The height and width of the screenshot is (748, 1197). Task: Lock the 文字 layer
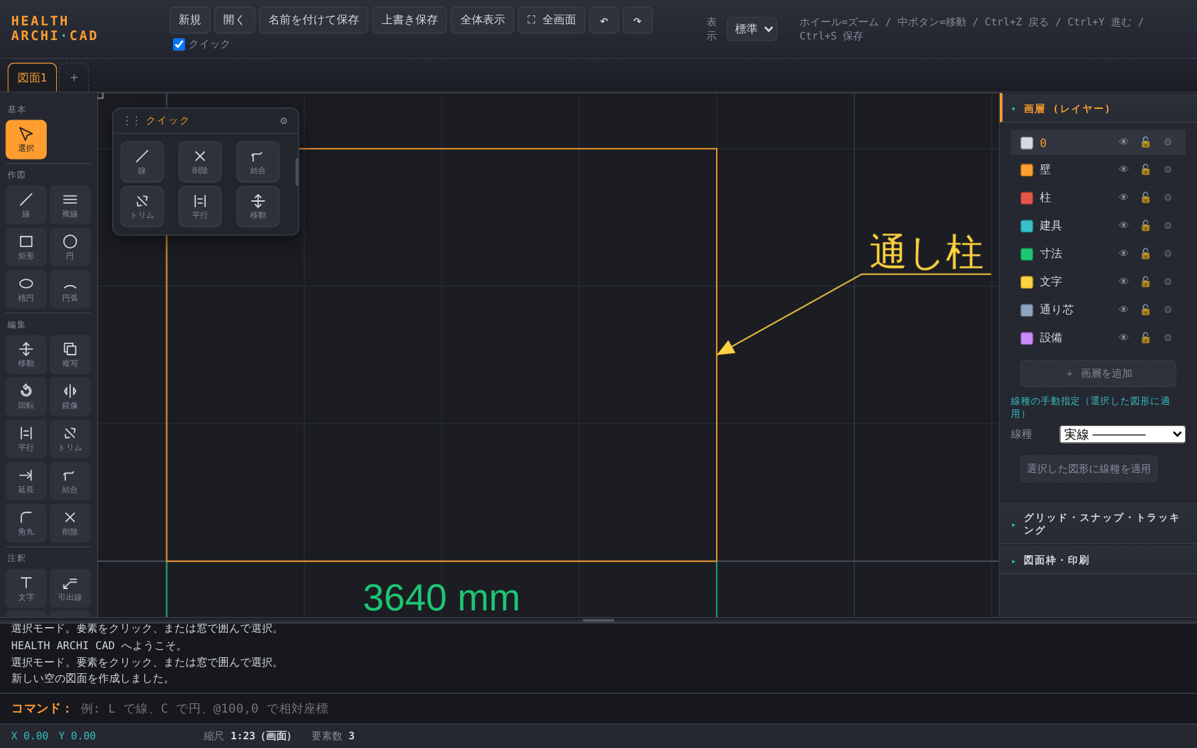click(1146, 282)
